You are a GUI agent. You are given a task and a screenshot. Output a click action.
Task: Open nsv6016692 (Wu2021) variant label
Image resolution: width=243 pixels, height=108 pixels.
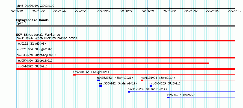(x=32, y=66)
